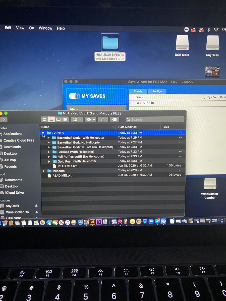Open Adobe Illustrator from the Dock
The height and width of the screenshot is (301, 226).
click(92, 222)
